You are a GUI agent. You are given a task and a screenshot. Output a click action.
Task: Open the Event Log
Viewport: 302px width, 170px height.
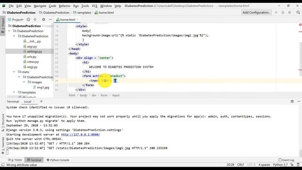[286, 160]
